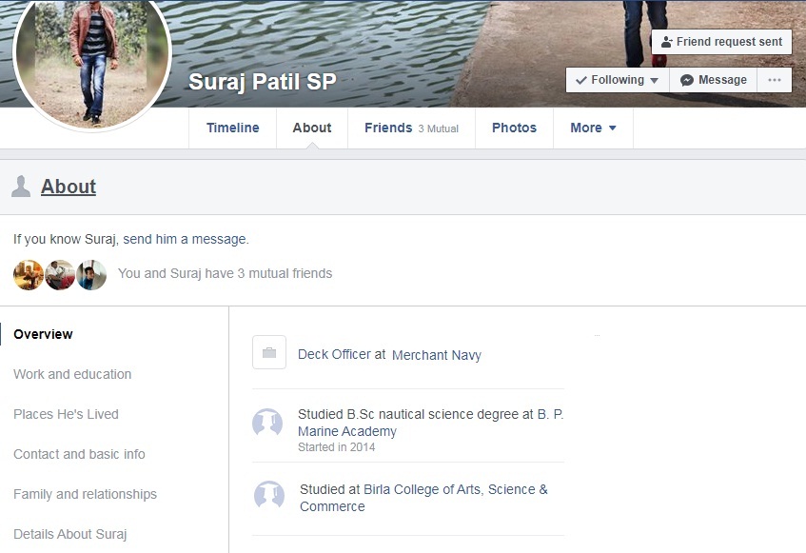Expand the Following dropdown
The width and height of the screenshot is (806, 553).
pyautogui.click(x=618, y=80)
